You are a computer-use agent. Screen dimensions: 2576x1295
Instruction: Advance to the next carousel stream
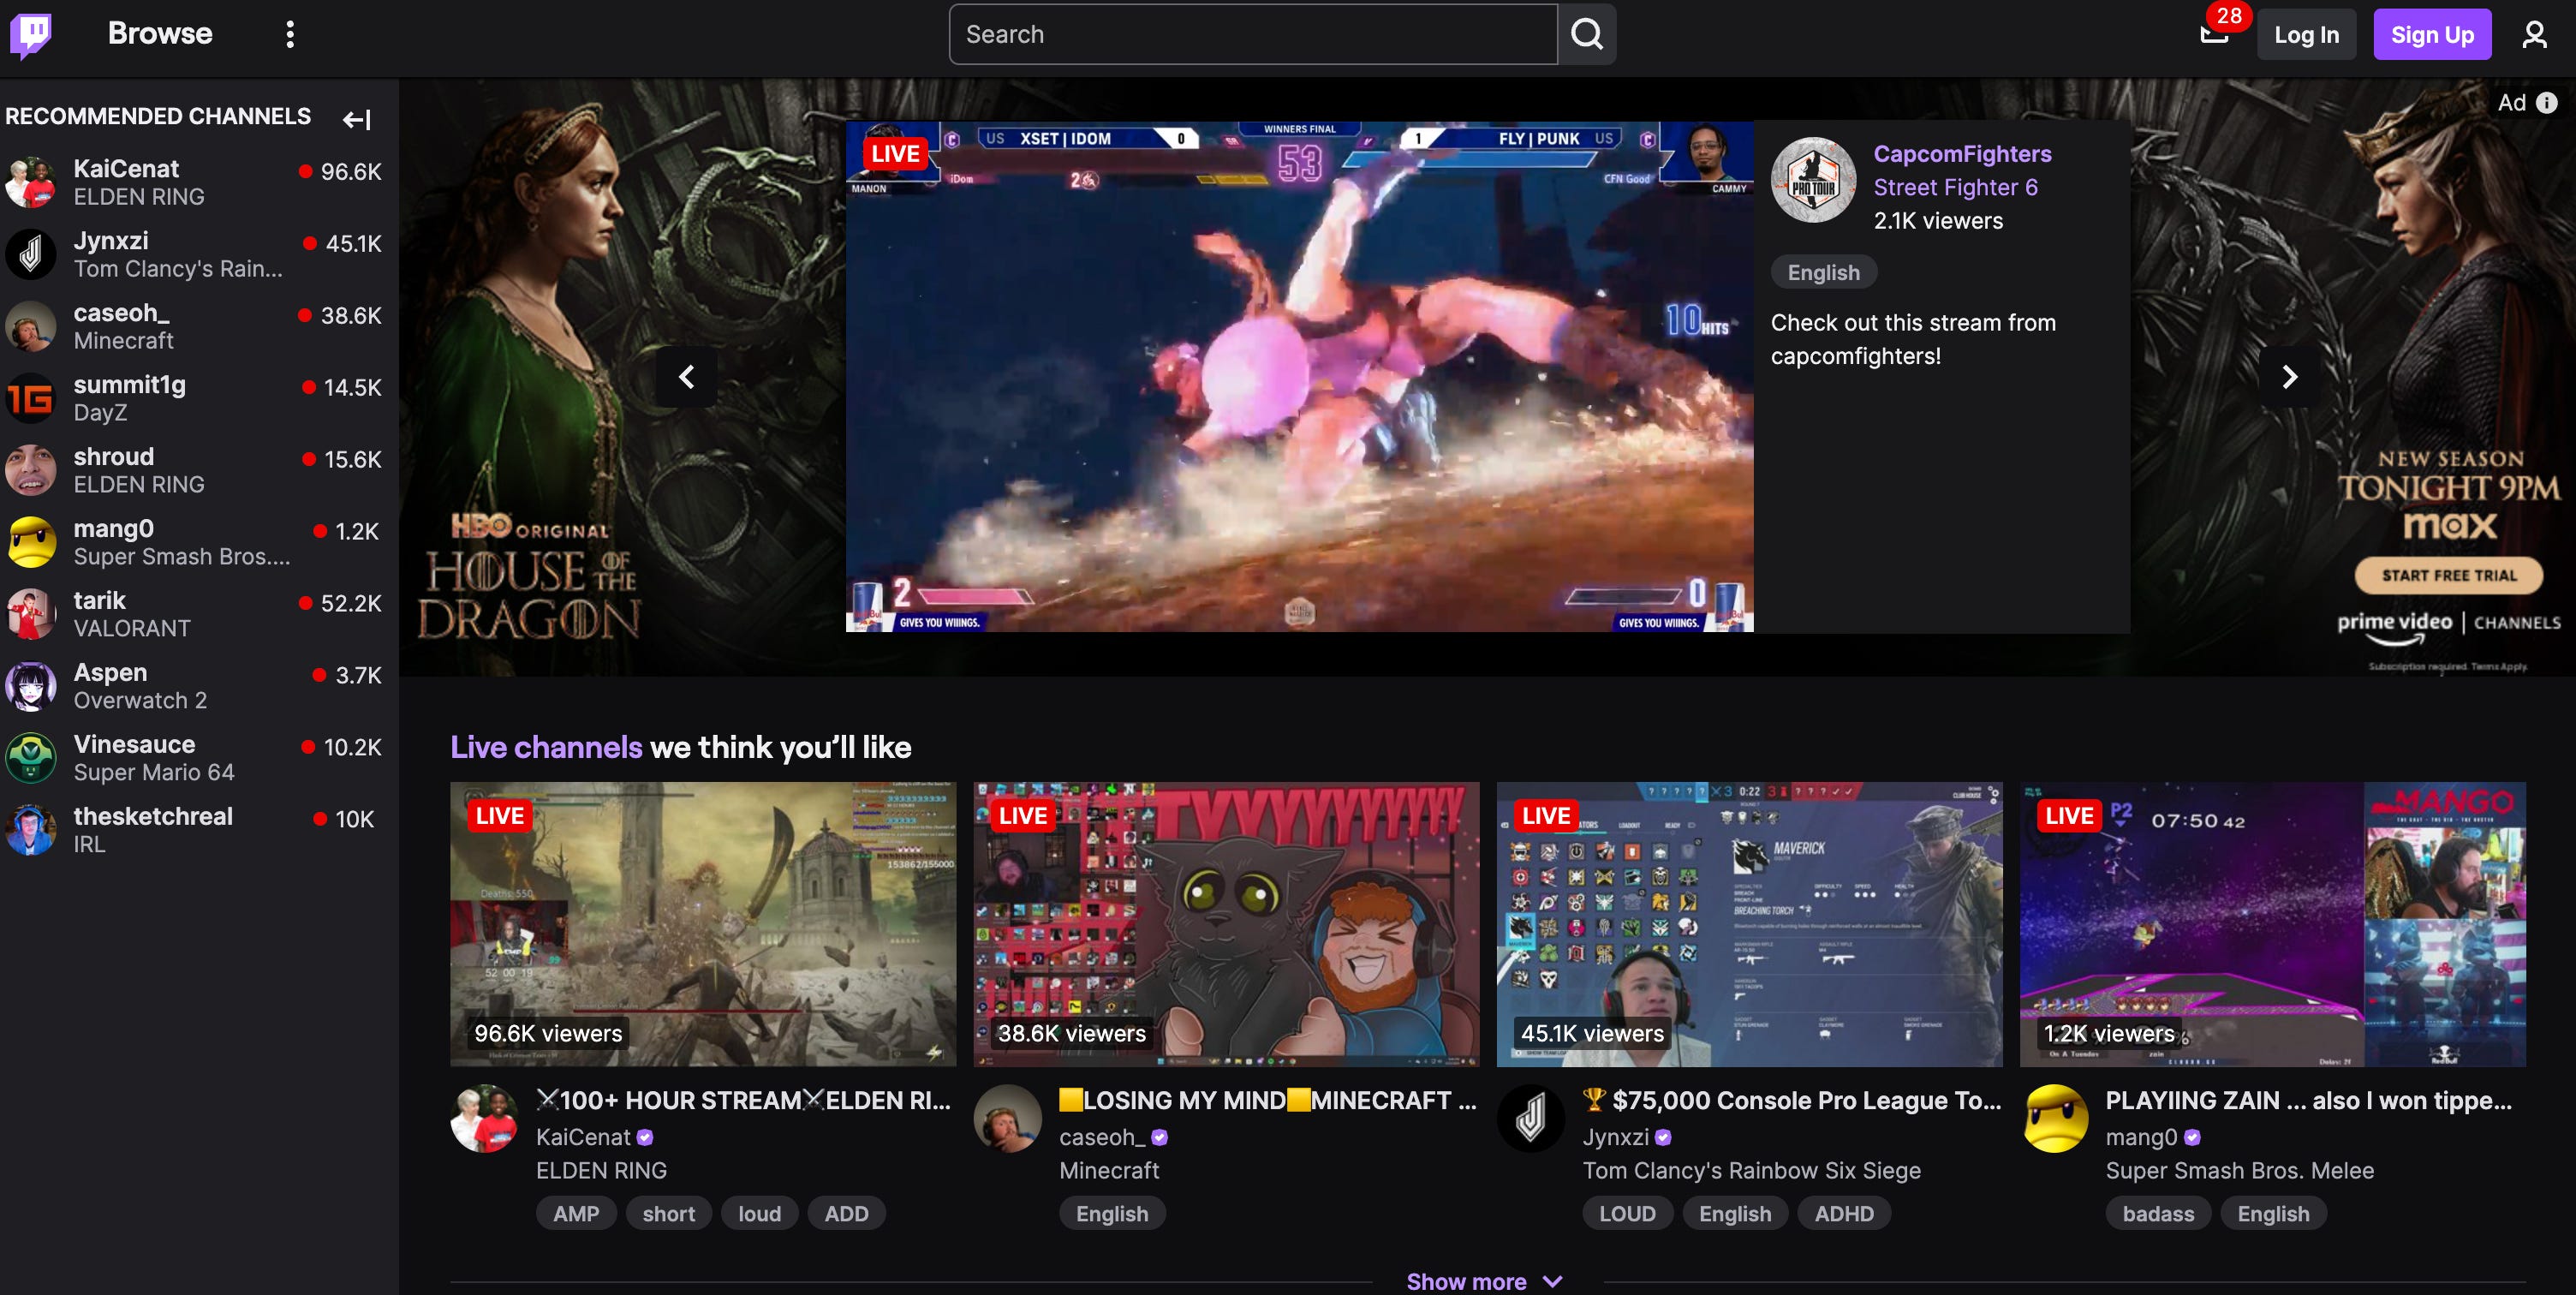2289,377
